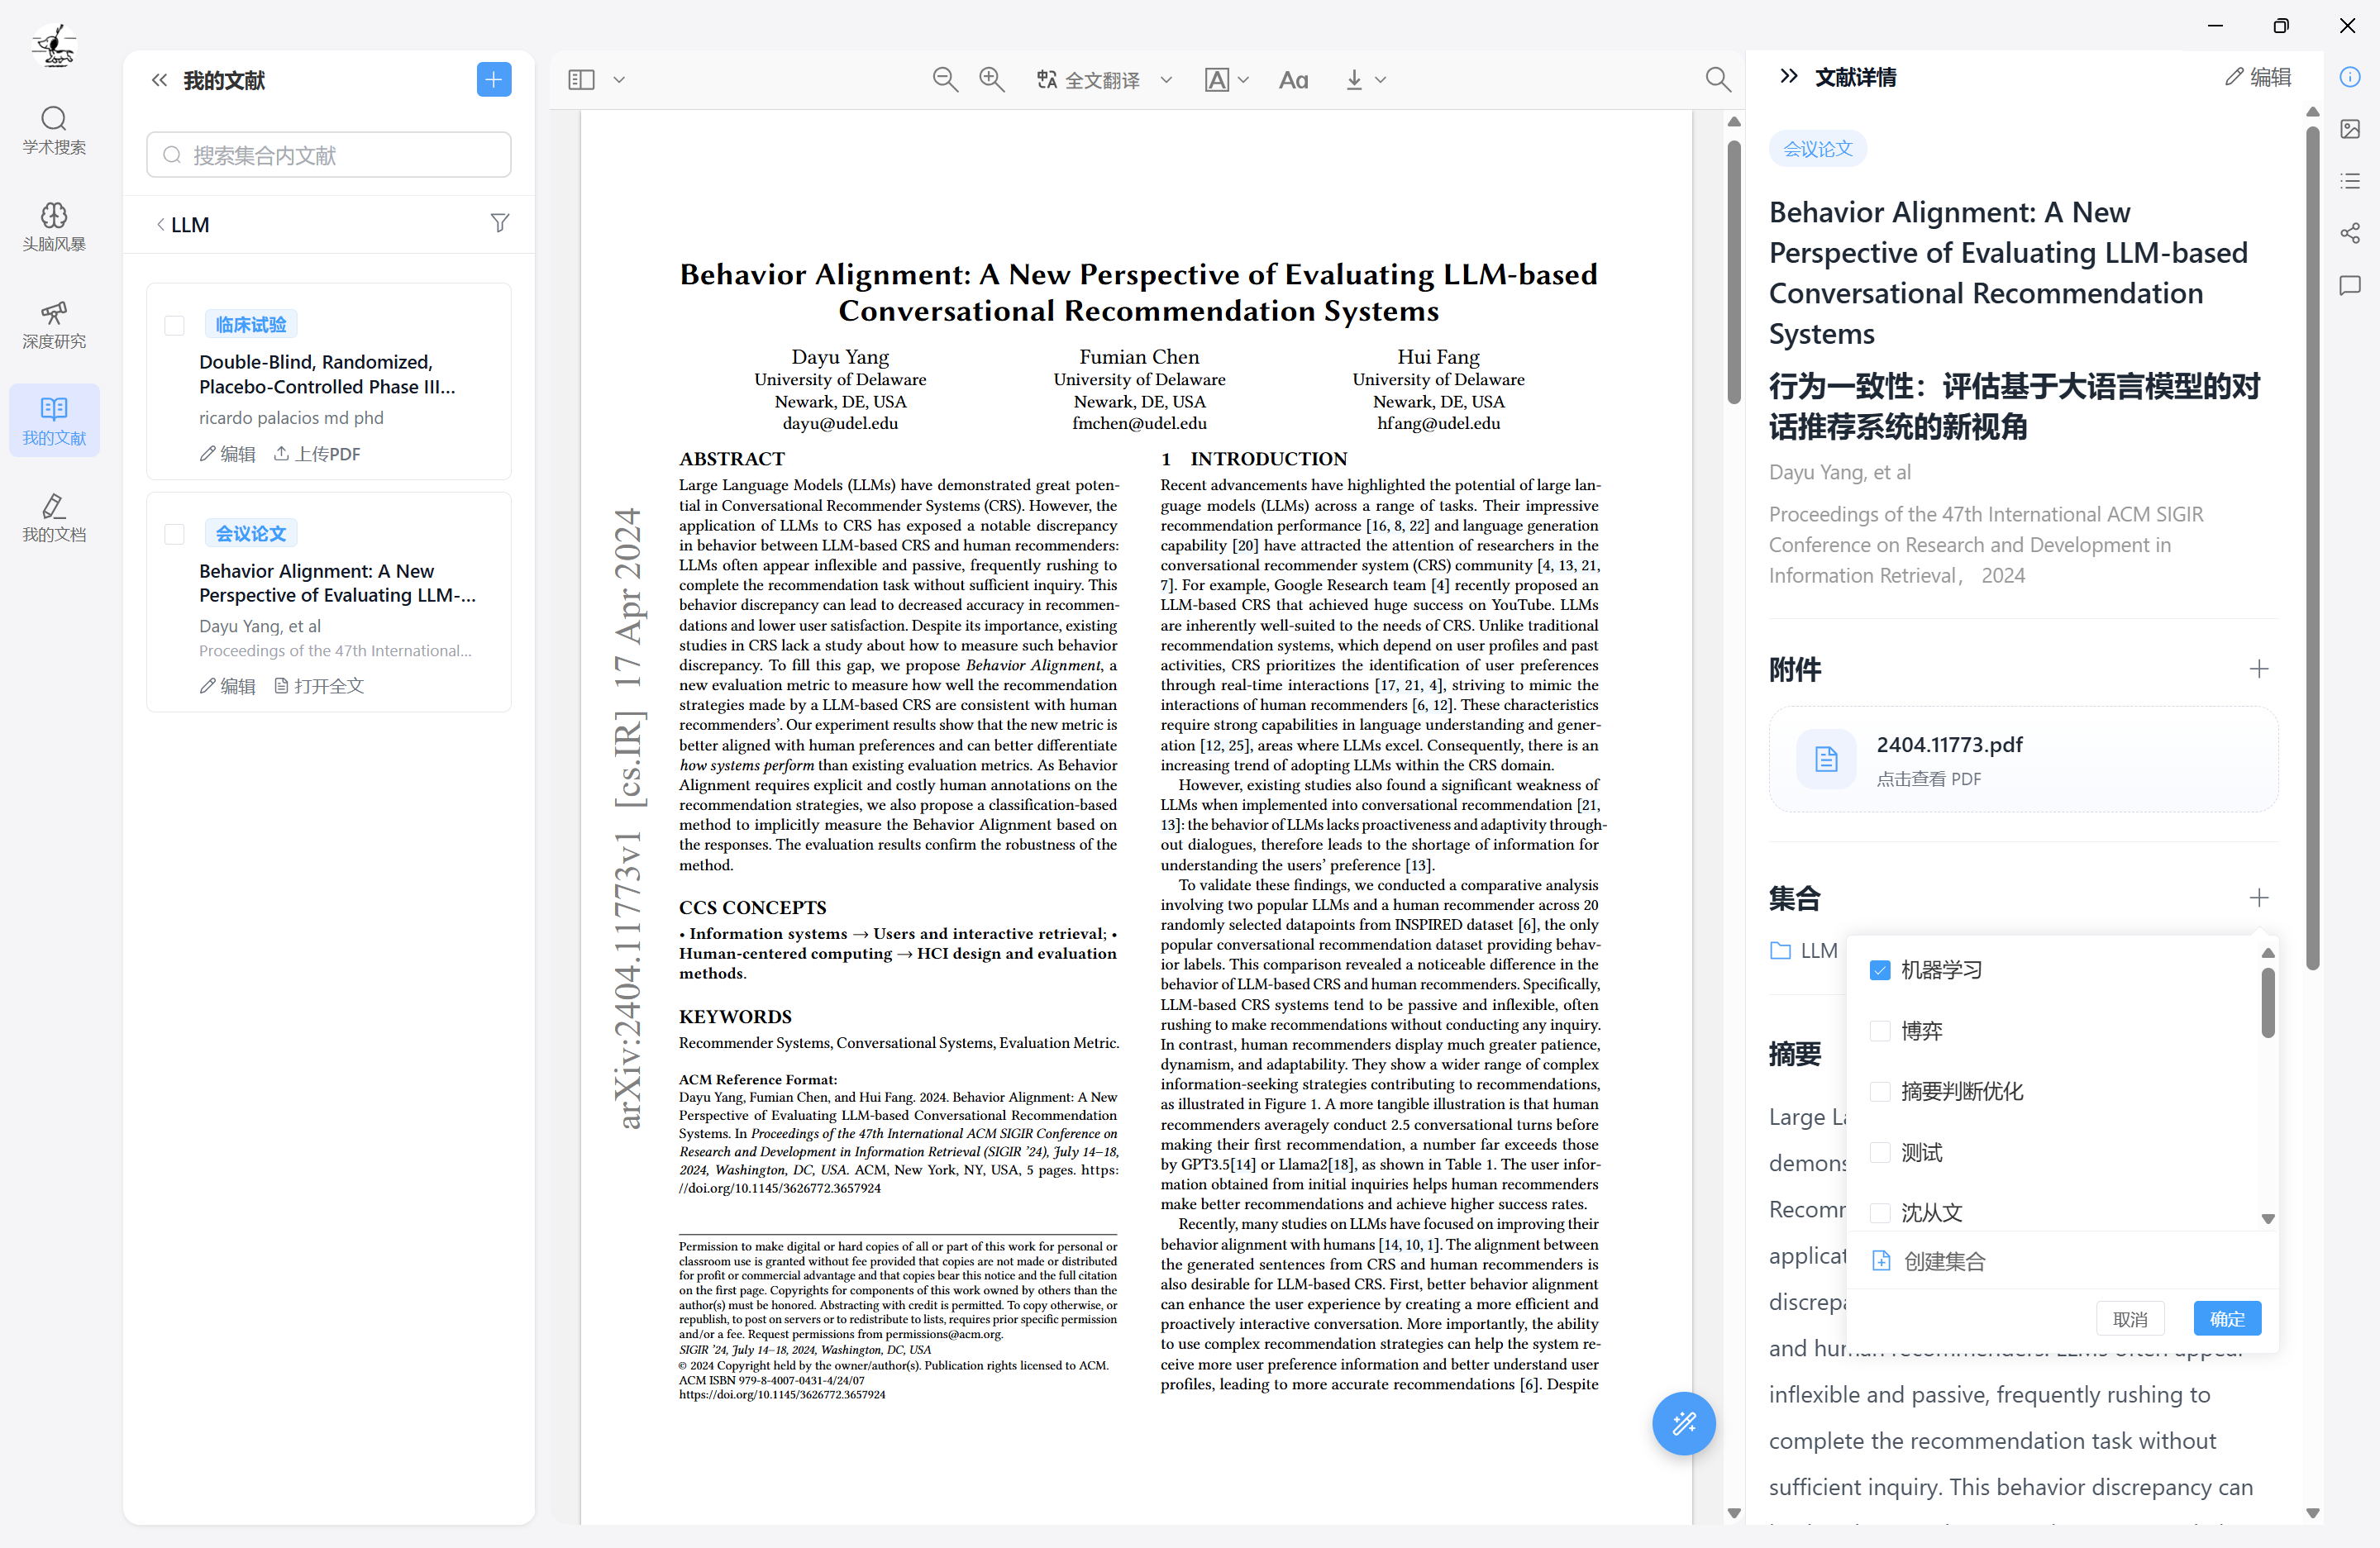The image size is (2380, 1548).
Task: Click the zoom out magnifier icon
Action: coord(944,79)
